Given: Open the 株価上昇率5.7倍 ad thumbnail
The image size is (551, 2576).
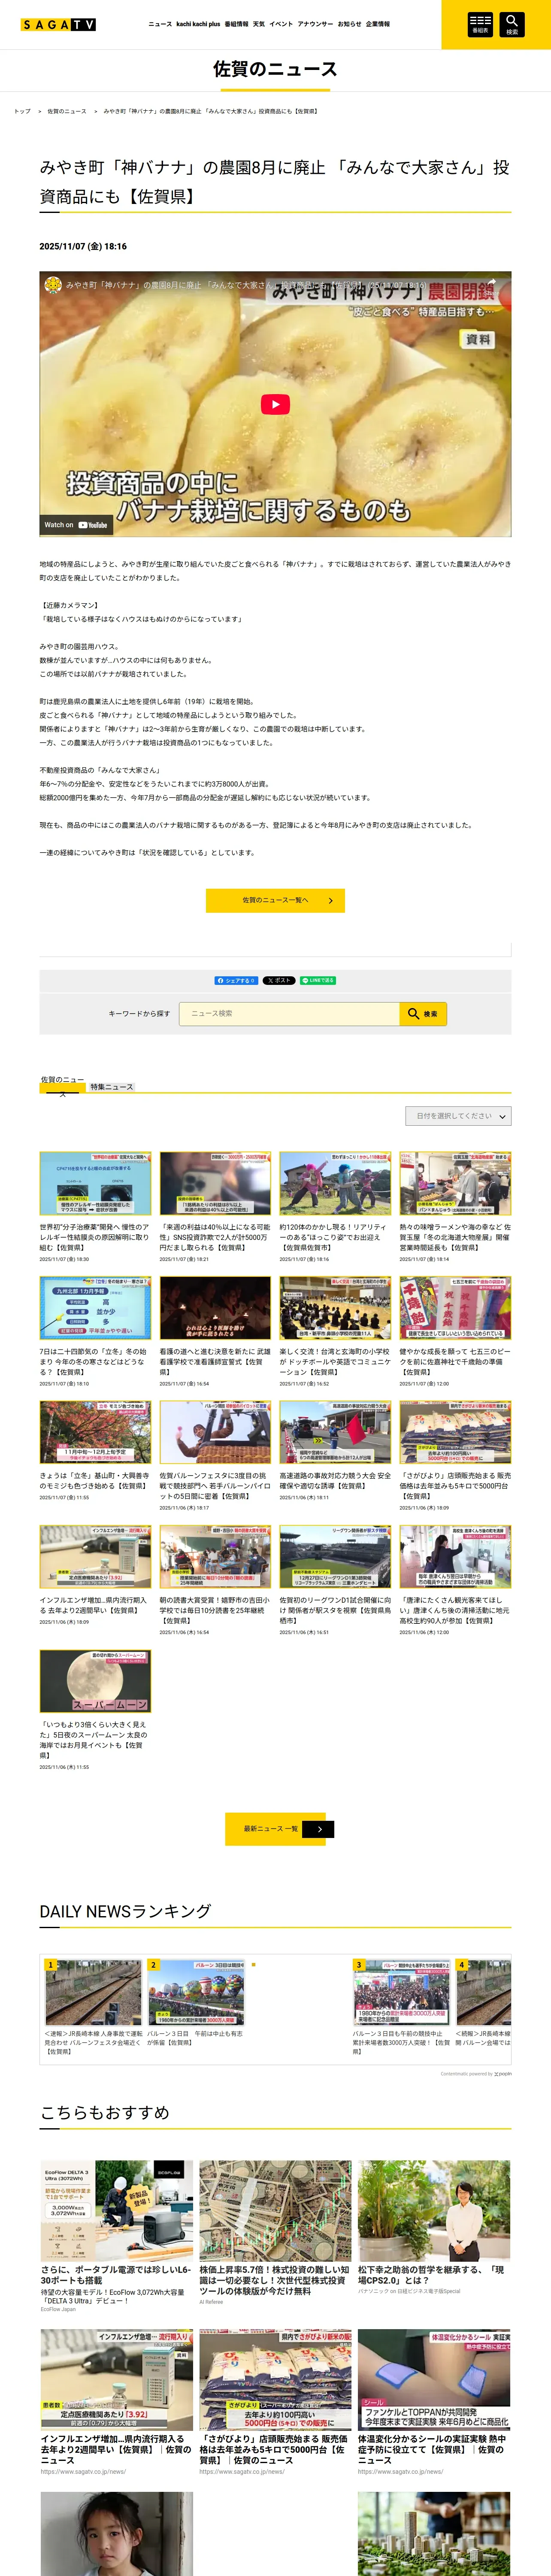Looking at the screenshot, I should point(275,2210).
